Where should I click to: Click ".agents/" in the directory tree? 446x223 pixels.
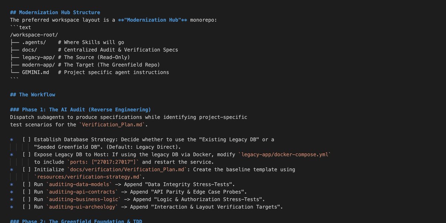34,42
